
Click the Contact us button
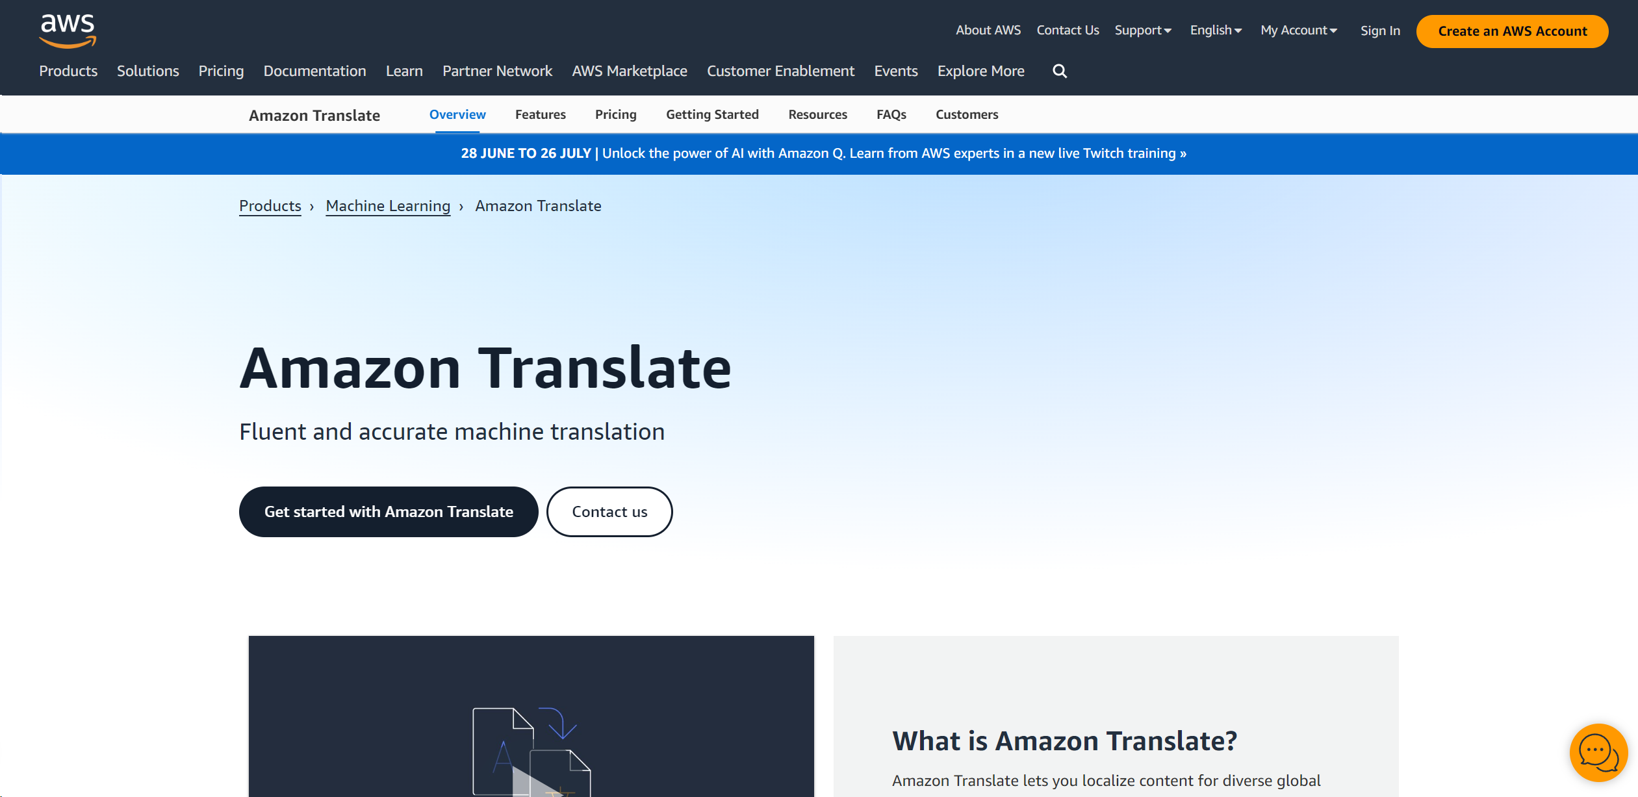(x=609, y=511)
